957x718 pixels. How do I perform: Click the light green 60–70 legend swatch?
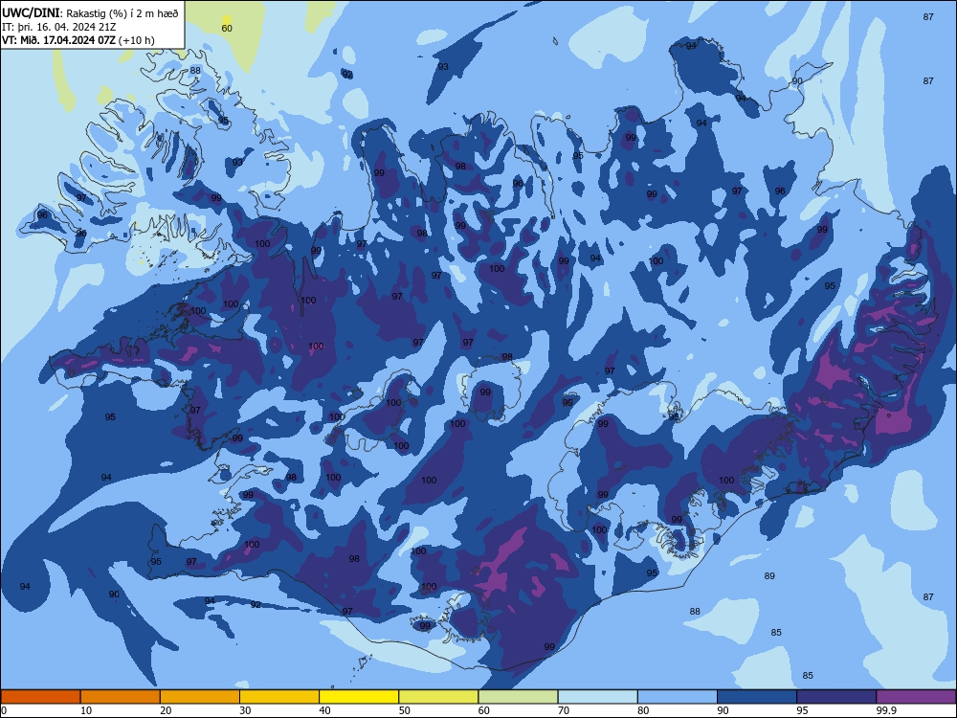518,697
